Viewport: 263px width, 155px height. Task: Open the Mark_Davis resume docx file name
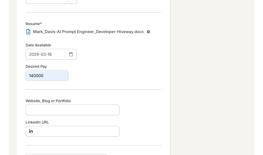[x=88, y=32]
